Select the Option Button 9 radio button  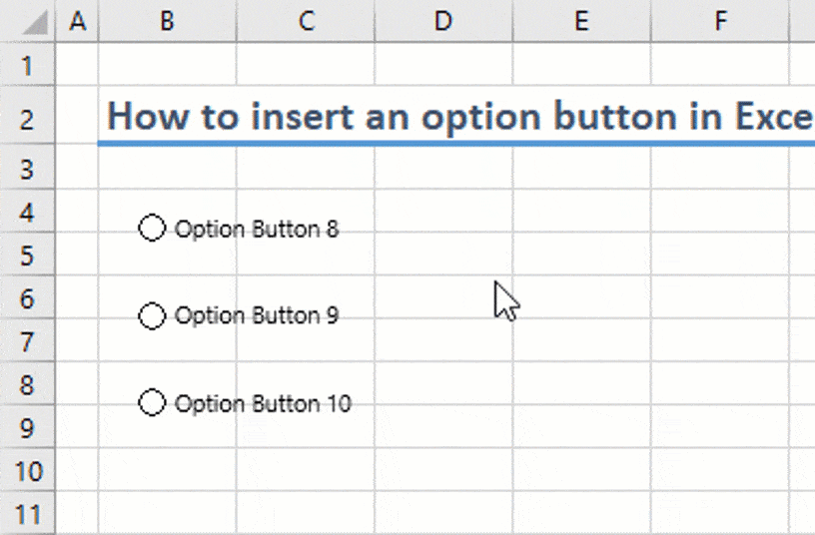tap(152, 316)
